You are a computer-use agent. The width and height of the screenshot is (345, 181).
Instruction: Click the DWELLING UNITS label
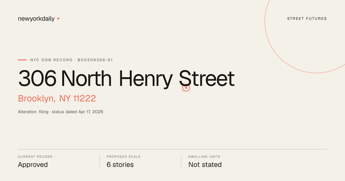(204, 157)
